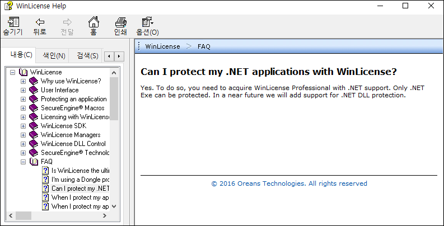Click the tree horizontal scrollbar left arrow
Image resolution: width=444 pixels, height=226 pixels.
(x=11, y=215)
